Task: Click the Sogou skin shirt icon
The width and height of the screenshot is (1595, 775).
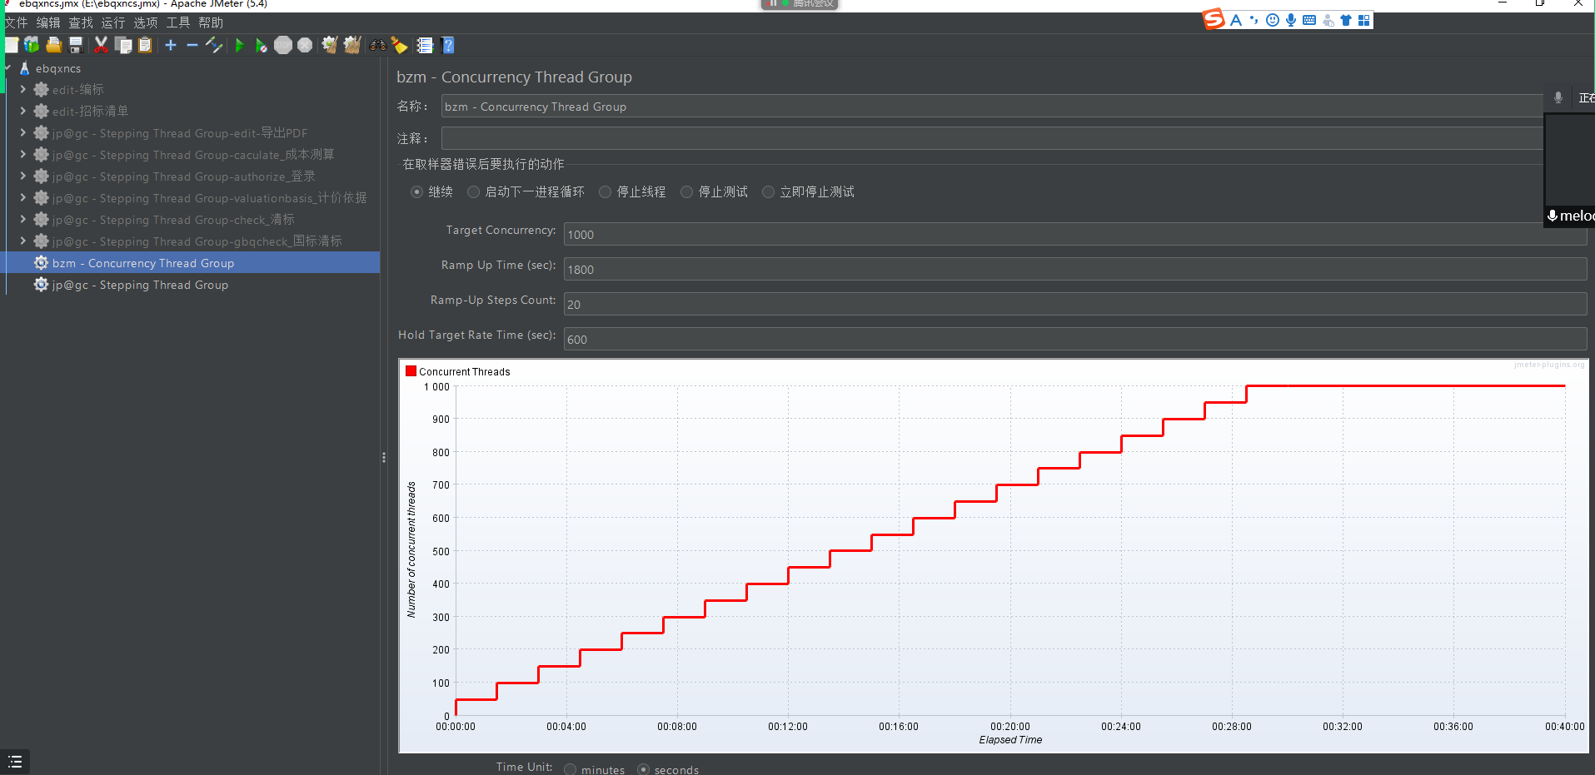Action: click(x=1346, y=20)
